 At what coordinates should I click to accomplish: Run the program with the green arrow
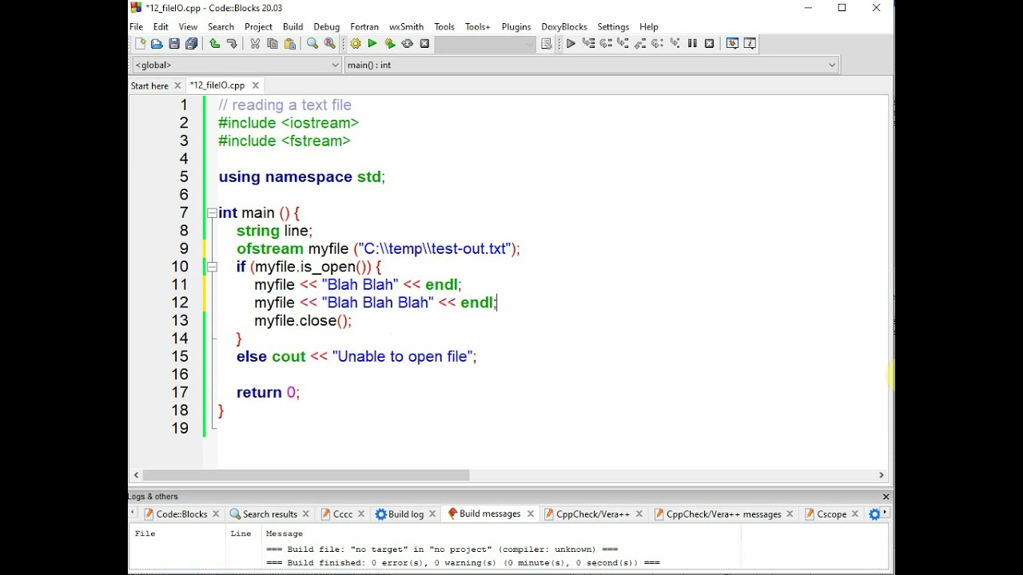(372, 44)
